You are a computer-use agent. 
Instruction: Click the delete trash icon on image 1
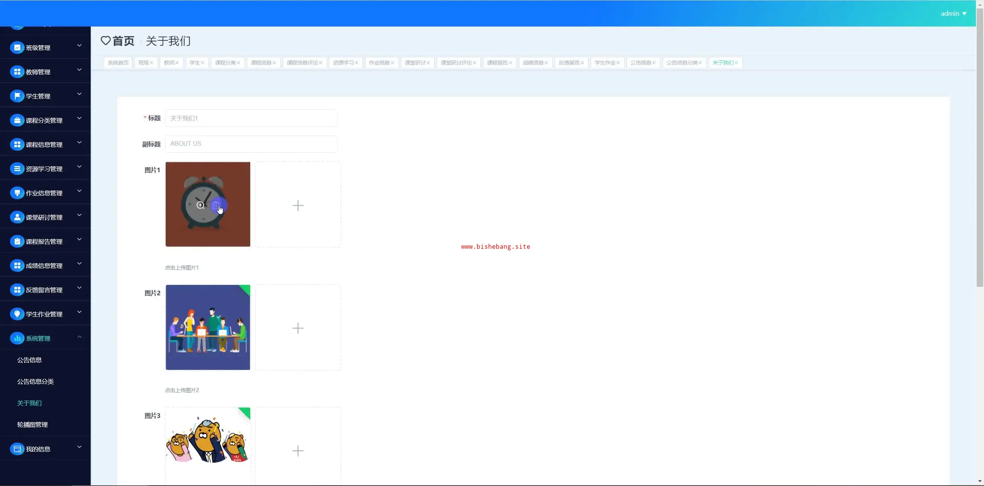(216, 205)
